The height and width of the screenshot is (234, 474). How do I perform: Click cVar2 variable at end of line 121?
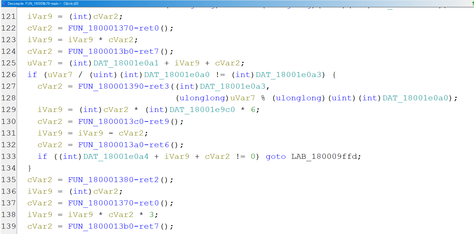[106, 16]
